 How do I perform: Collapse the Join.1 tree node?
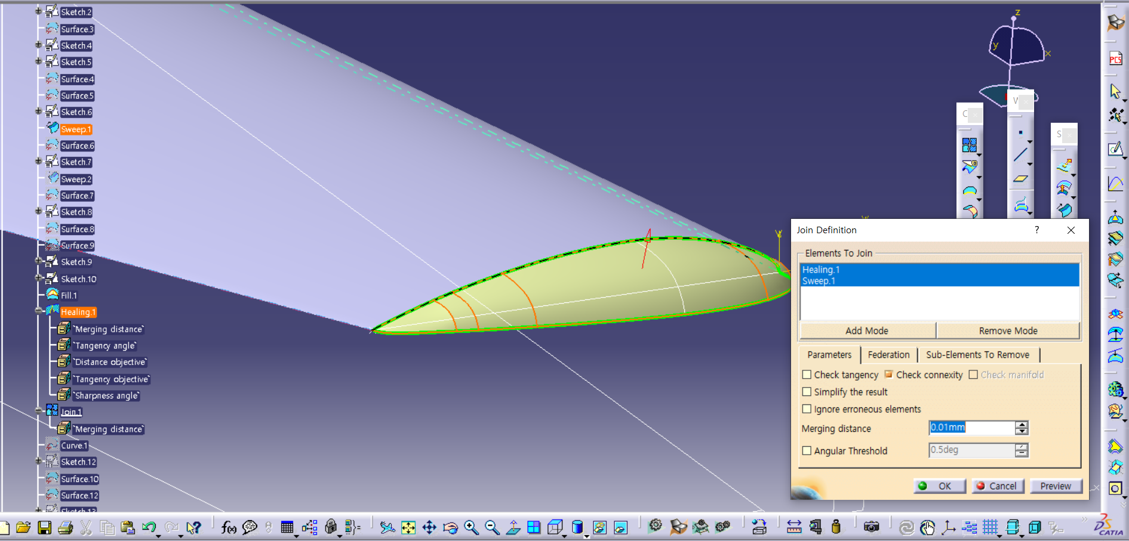click(38, 410)
